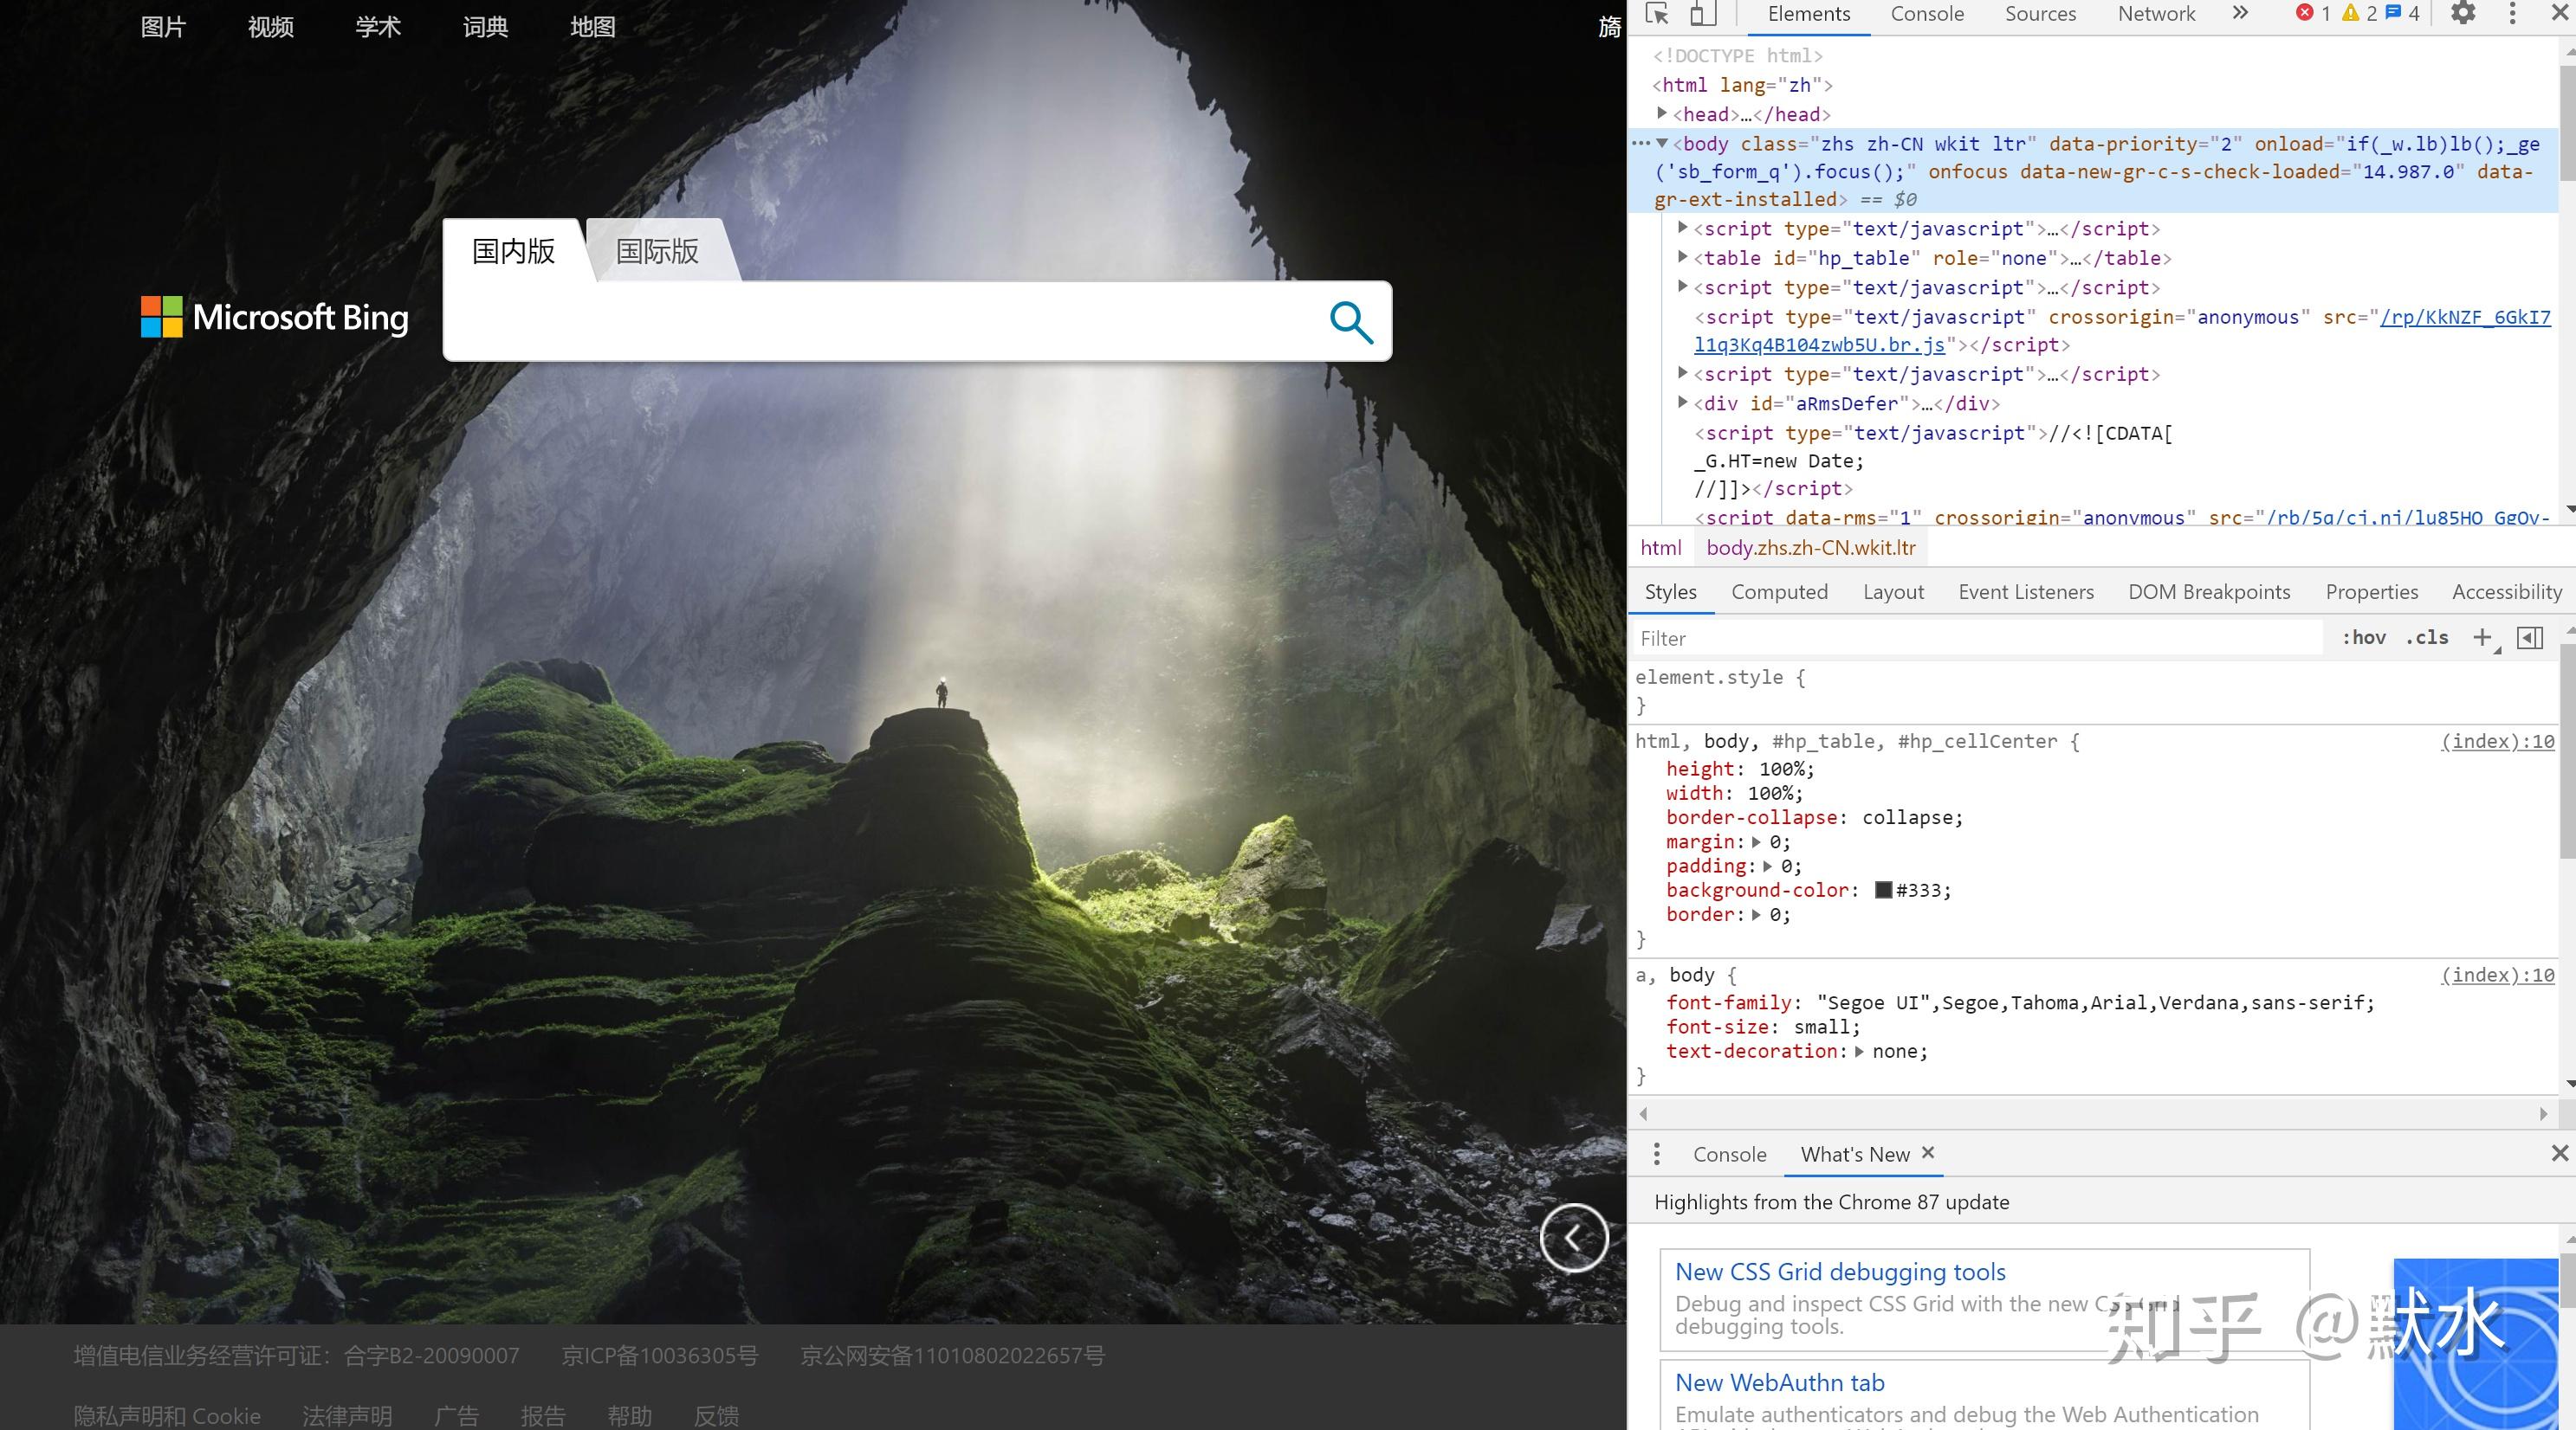Open the DOM Breakpoints pane tab
The height and width of the screenshot is (1430, 2576).
[x=2209, y=591]
